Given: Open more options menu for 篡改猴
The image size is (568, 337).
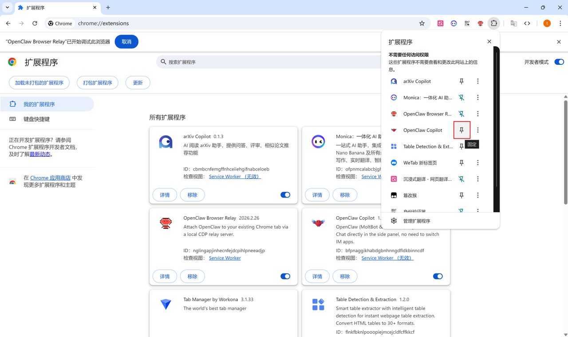Looking at the screenshot, I should [x=477, y=195].
